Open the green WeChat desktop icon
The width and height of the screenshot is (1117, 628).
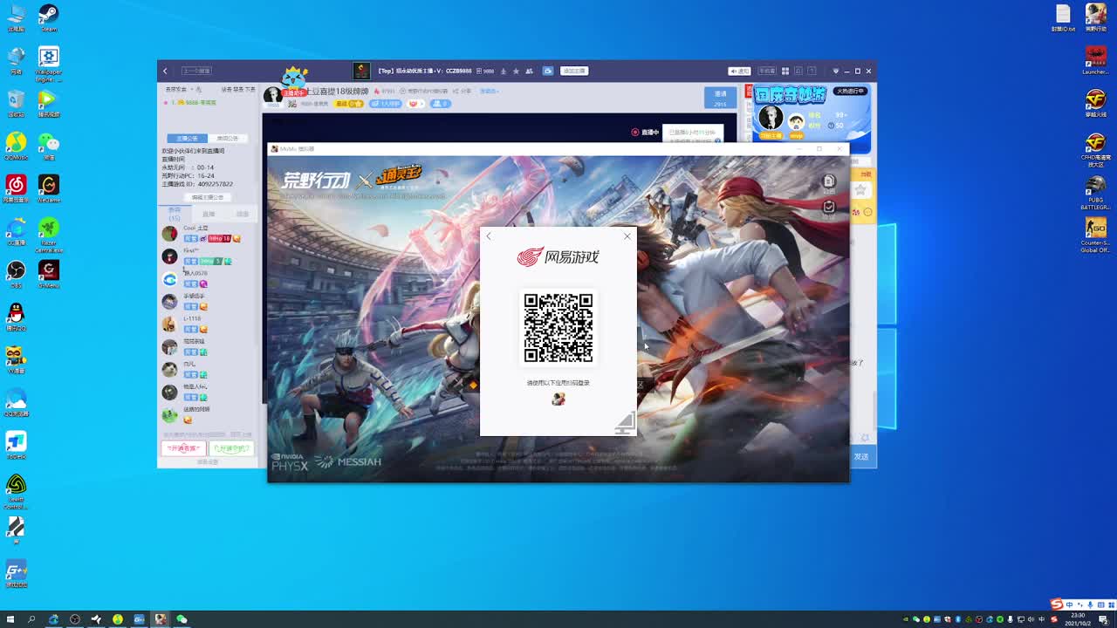(49, 145)
